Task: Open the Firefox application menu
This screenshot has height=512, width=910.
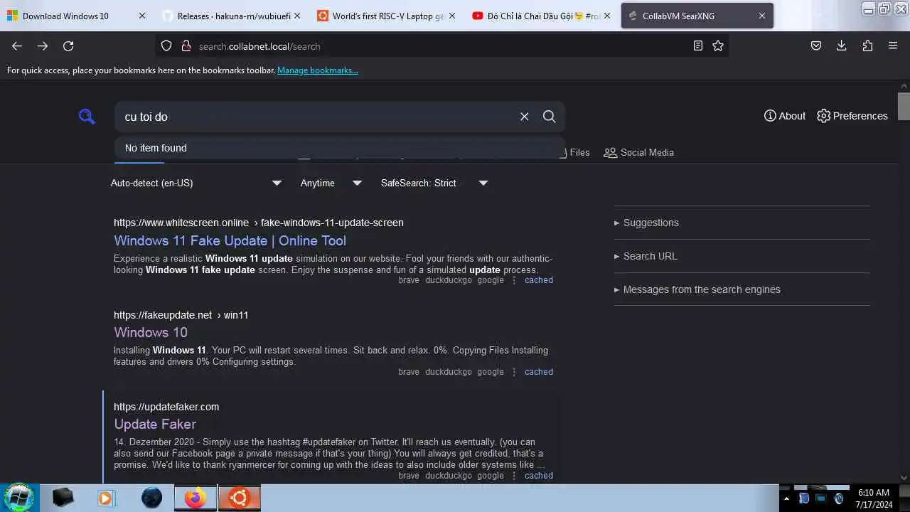Action: [893, 46]
